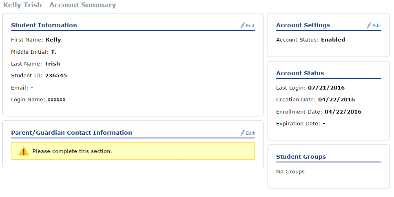The height and width of the screenshot is (197, 394).
Task: Click the Kelly Trish Account Summary title
Action: [x=60, y=5]
